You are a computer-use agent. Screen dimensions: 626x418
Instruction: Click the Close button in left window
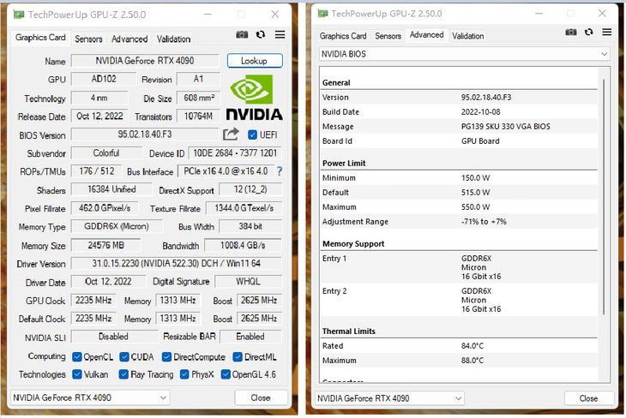261,397
